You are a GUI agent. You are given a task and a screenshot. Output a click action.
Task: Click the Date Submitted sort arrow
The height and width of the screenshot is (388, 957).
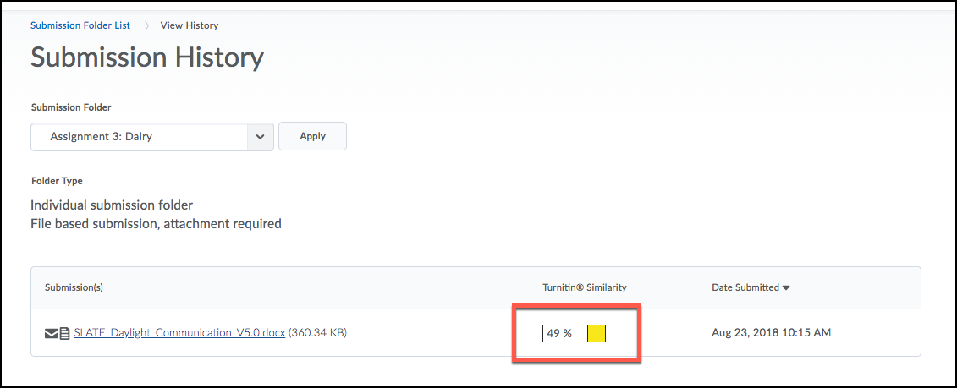coord(786,288)
